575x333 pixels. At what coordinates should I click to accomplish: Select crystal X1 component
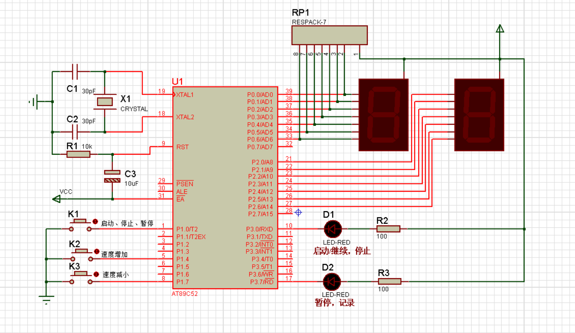pyautogui.click(x=105, y=102)
